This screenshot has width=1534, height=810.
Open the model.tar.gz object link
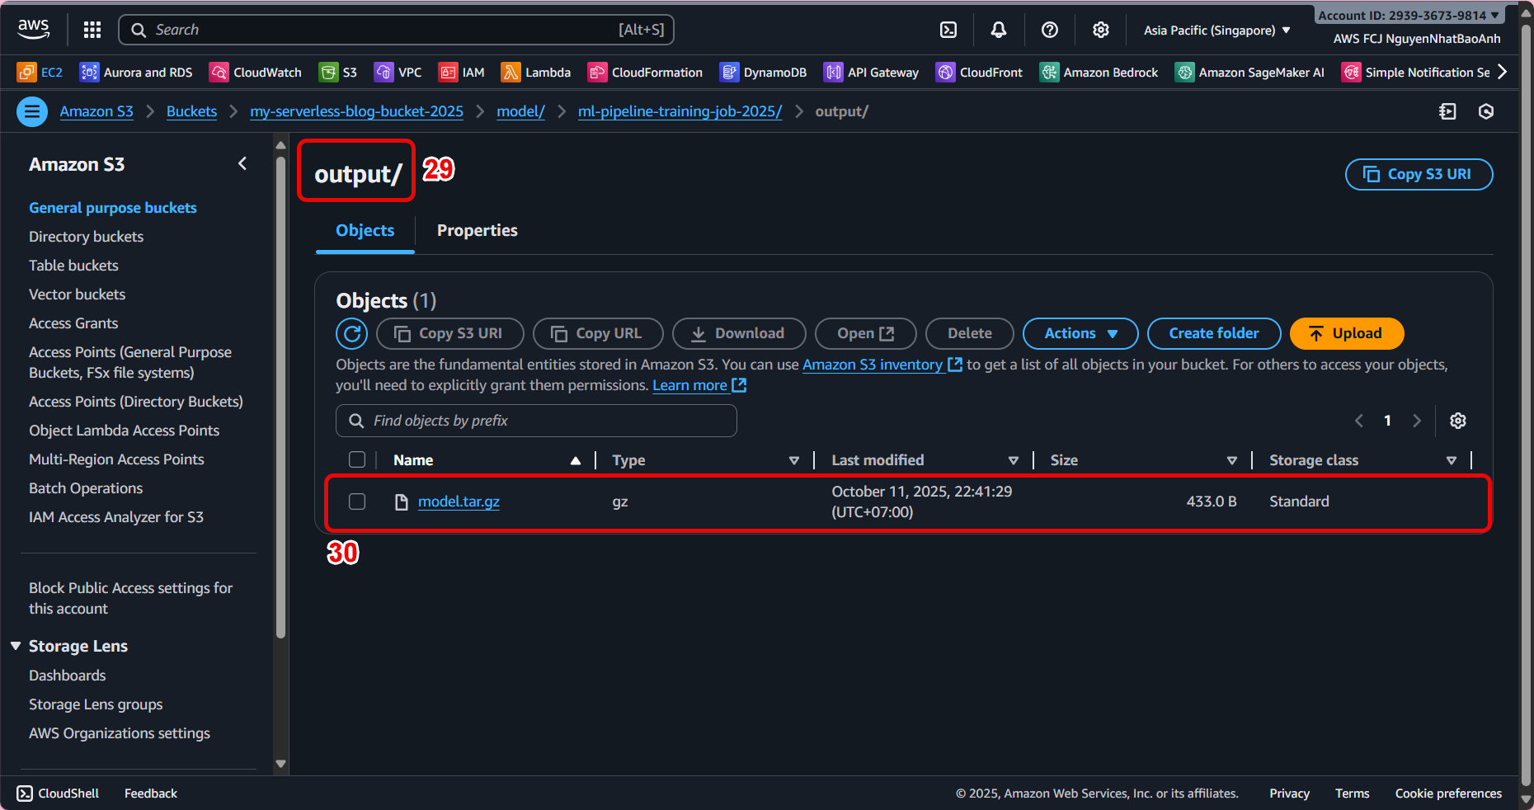pyautogui.click(x=459, y=502)
